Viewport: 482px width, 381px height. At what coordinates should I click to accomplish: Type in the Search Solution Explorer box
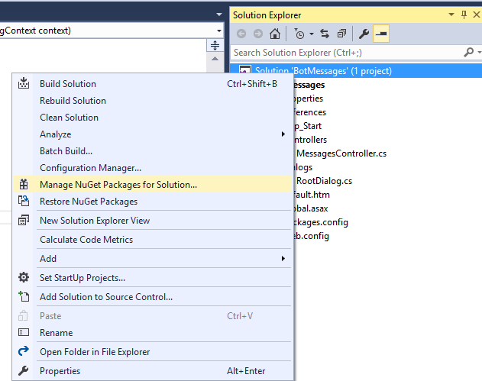pos(344,52)
